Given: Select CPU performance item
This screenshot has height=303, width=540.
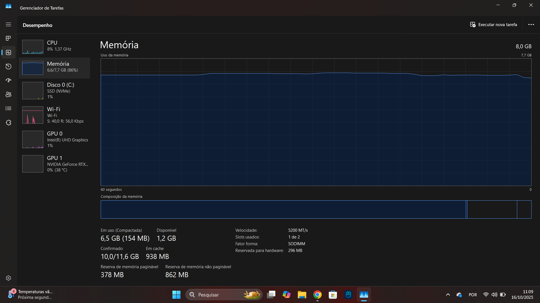Looking at the screenshot, I should point(54,47).
